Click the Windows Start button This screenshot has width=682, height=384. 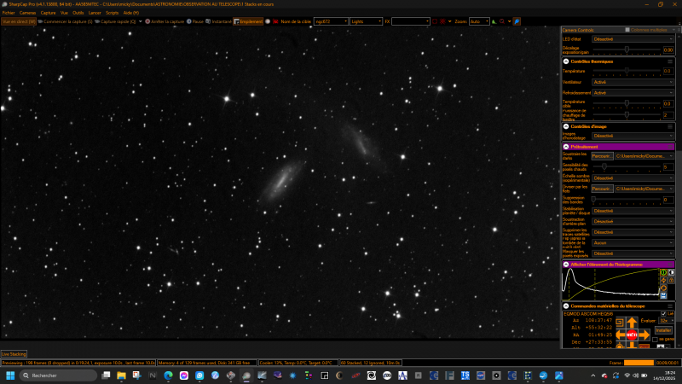[x=10, y=375]
